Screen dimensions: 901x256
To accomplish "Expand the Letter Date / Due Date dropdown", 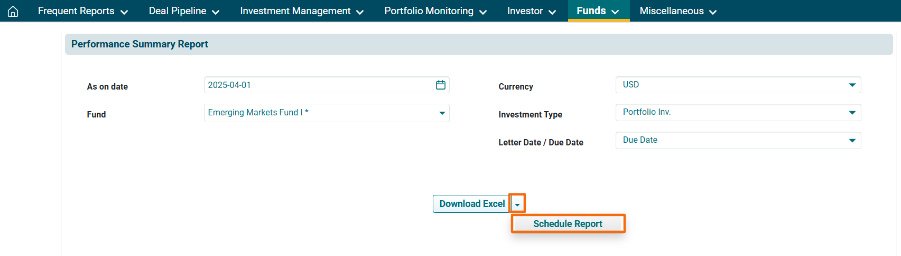I will click(738, 140).
